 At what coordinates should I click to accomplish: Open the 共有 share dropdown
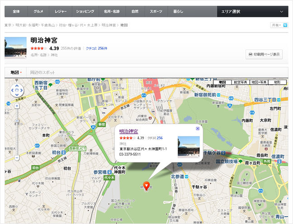click(x=277, y=25)
